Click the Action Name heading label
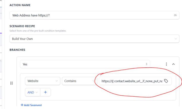 tap(20, 5)
